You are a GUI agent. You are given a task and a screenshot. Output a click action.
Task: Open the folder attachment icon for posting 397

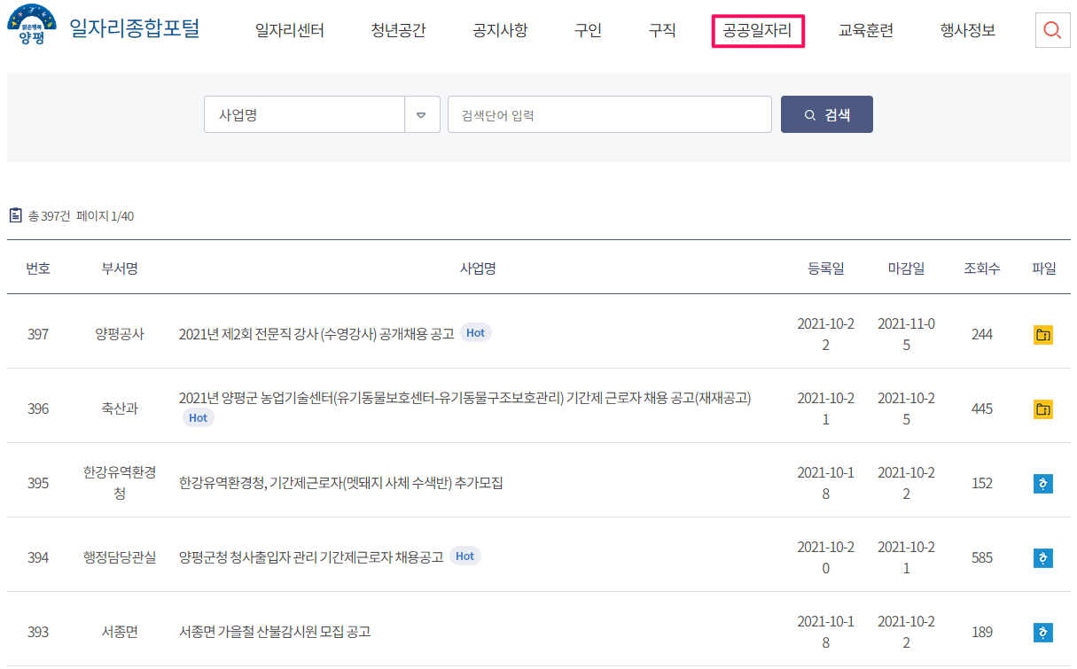click(x=1043, y=333)
